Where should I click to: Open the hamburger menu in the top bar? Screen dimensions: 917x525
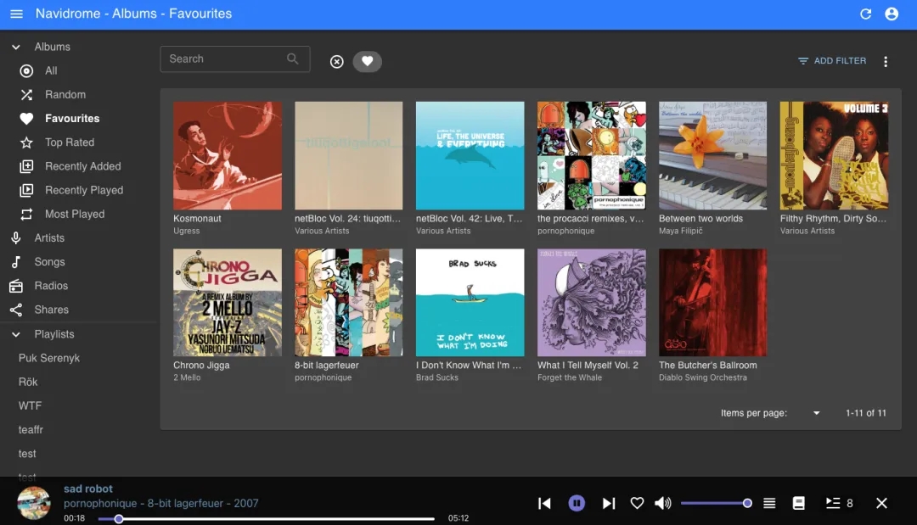click(x=16, y=14)
